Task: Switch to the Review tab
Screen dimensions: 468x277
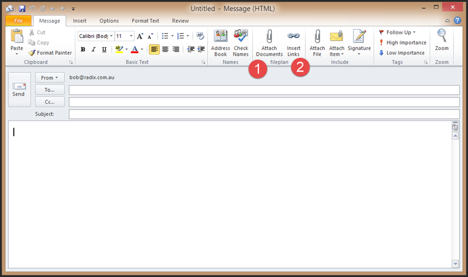Action: point(180,21)
